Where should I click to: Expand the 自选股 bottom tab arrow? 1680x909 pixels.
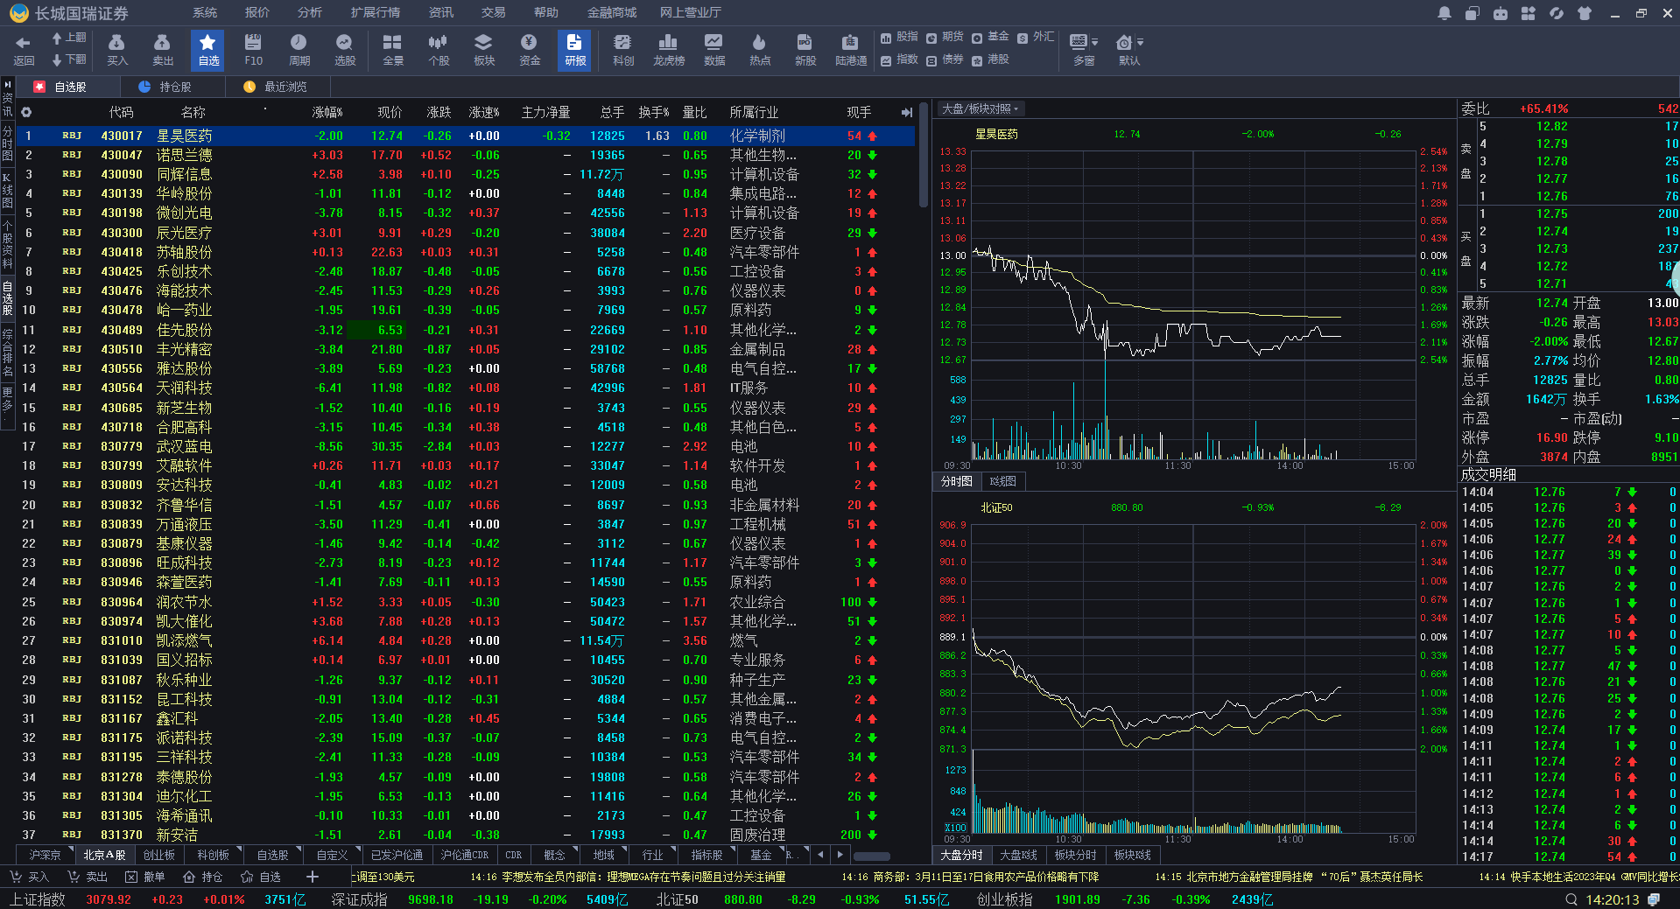tap(299, 849)
